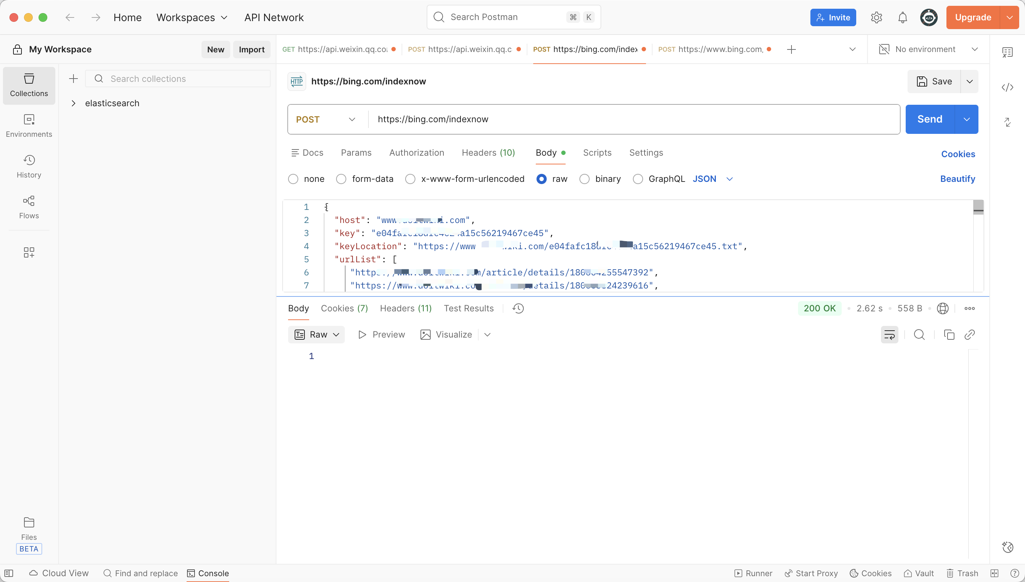The height and width of the screenshot is (582, 1025).
Task: Select the binary body type
Action: 584,179
